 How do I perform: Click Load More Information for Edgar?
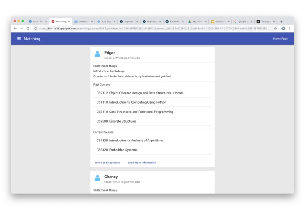pyautogui.click(x=142, y=163)
